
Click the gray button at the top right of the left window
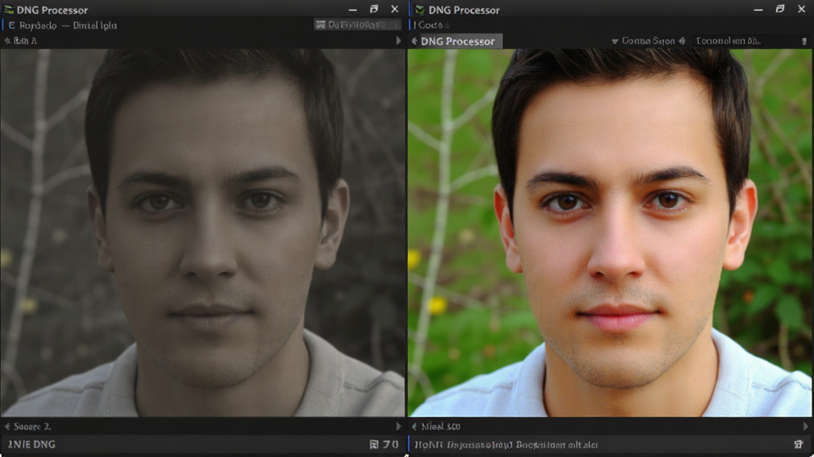(357, 25)
